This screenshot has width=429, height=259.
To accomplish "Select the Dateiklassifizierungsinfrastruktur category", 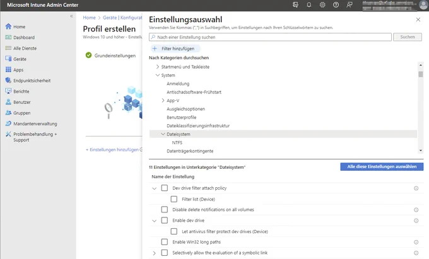I will (x=198, y=125).
